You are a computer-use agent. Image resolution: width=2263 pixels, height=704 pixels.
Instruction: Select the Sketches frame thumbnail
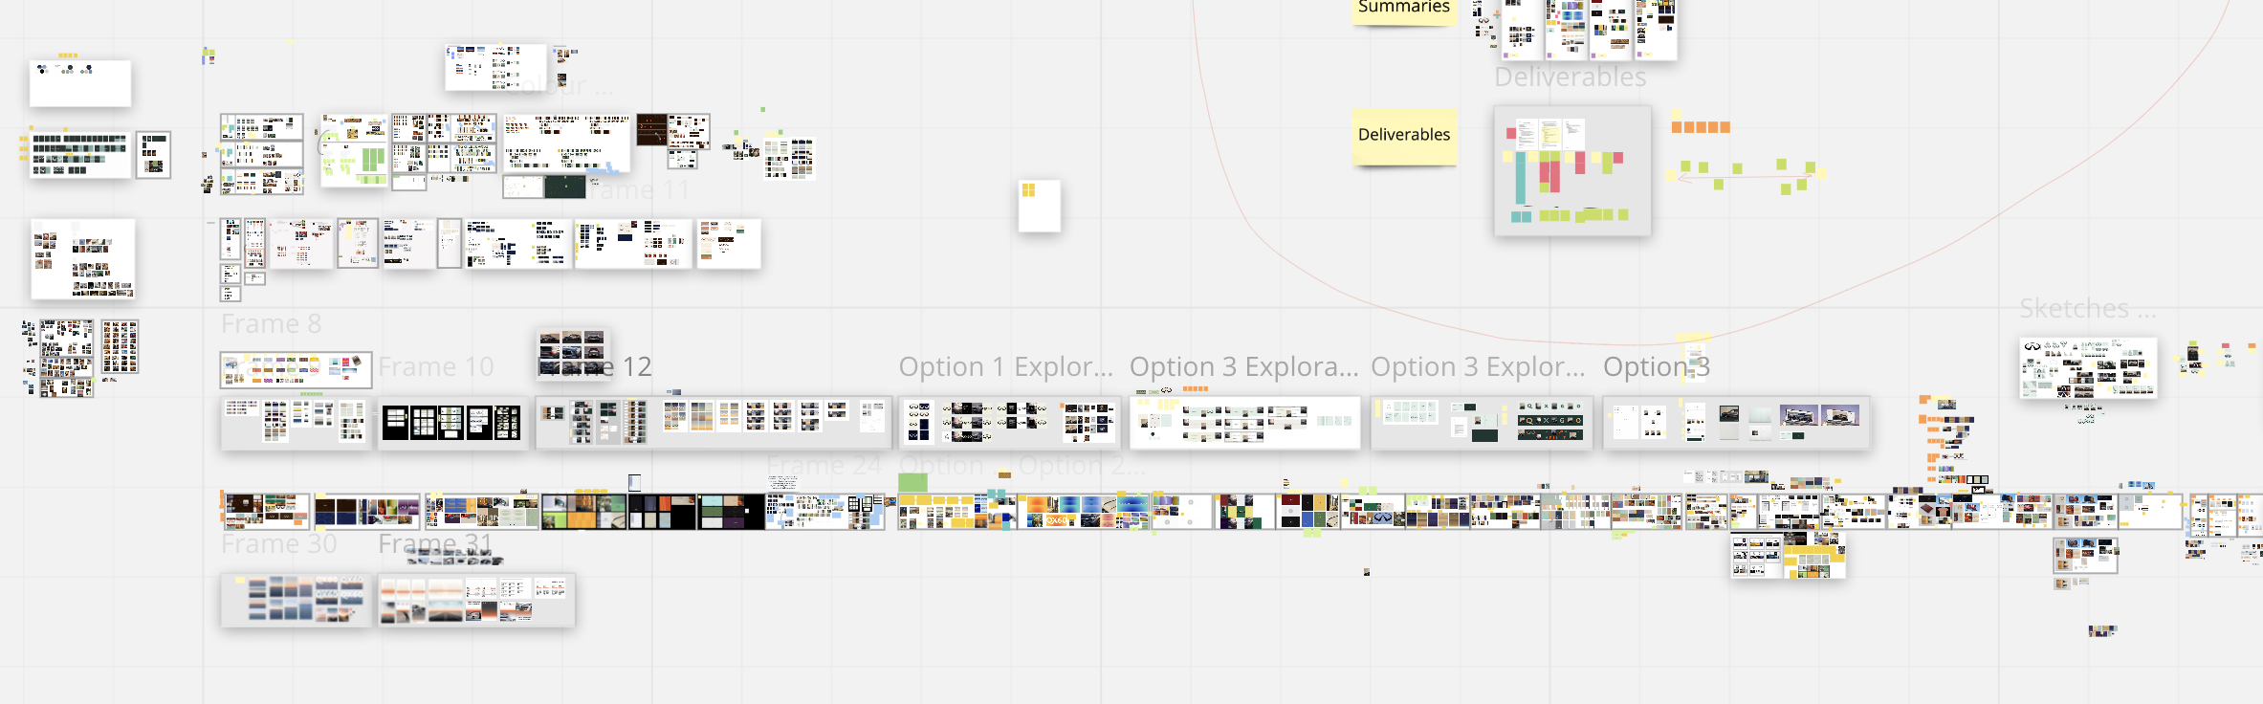pos(2088,367)
